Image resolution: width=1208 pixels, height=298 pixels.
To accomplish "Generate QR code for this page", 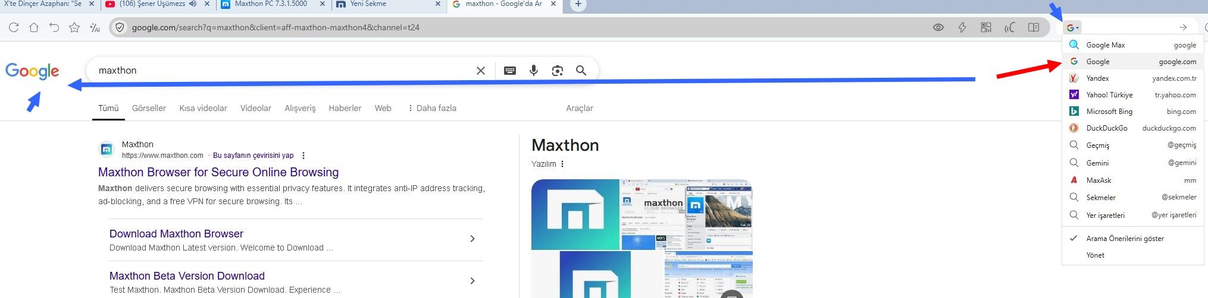I will click(986, 27).
